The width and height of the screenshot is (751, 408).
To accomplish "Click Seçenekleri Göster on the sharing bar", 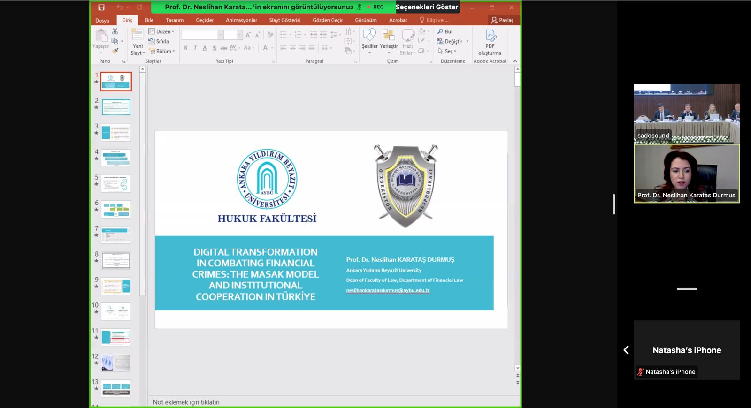I will [x=427, y=7].
